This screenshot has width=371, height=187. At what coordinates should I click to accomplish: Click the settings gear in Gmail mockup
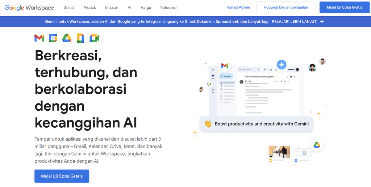[x=271, y=70]
